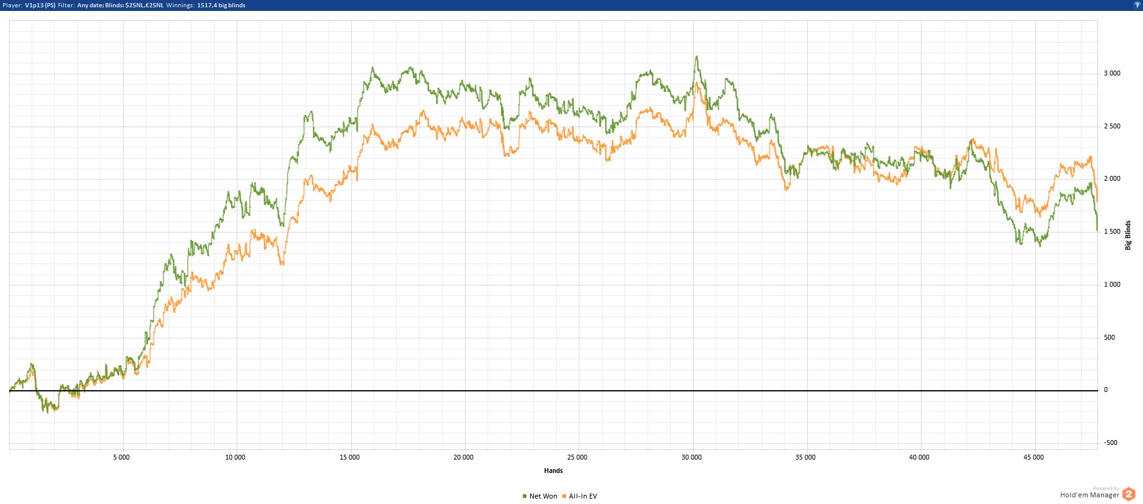
Task: Click the orange All-In EV legend square
Action: pyautogui.click(x=564, y=497)
